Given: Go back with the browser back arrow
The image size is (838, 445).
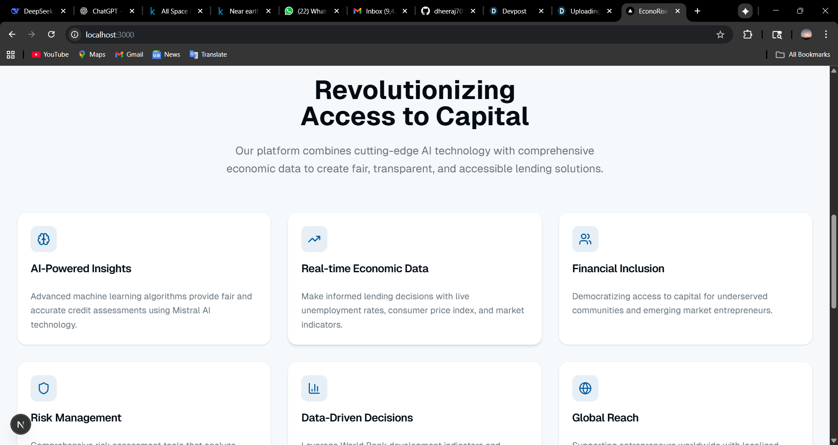Looking at the screenshot, I should 12,34.
